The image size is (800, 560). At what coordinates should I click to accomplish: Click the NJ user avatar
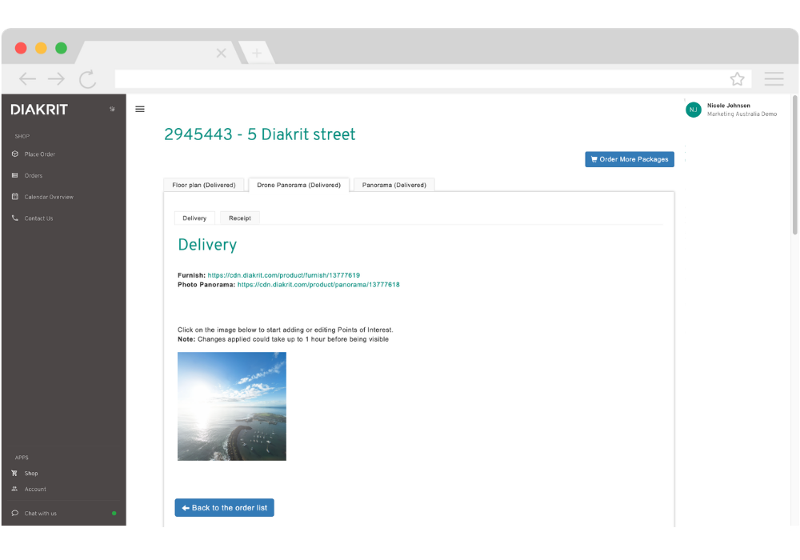tap(694, 110)
